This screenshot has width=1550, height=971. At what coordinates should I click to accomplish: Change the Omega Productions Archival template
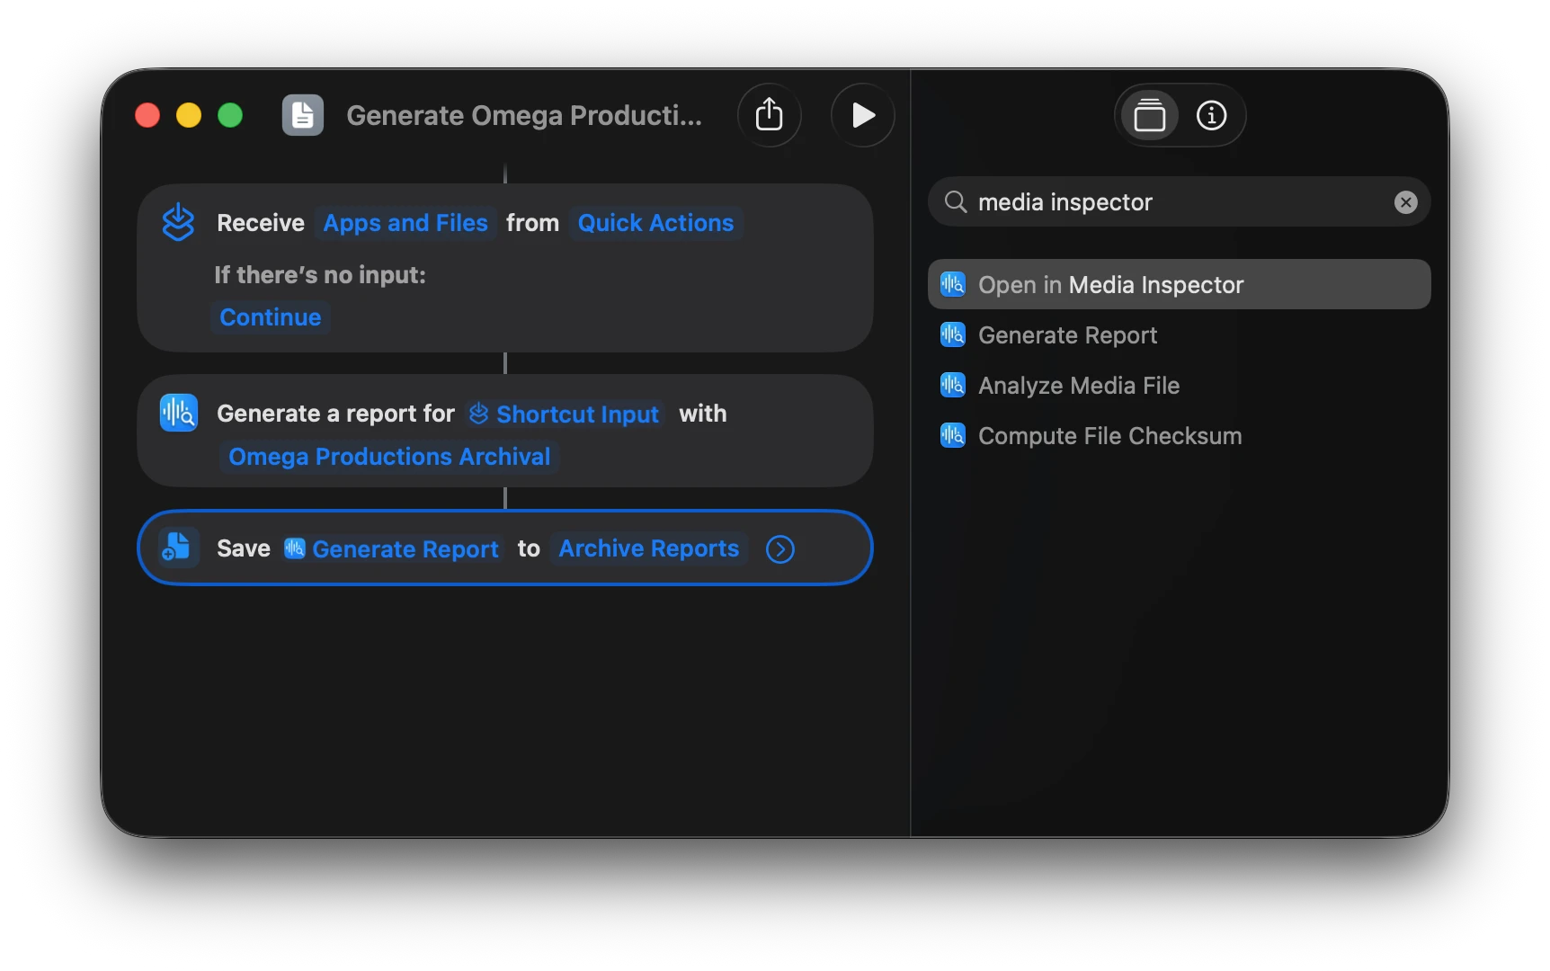click(389, 457)
